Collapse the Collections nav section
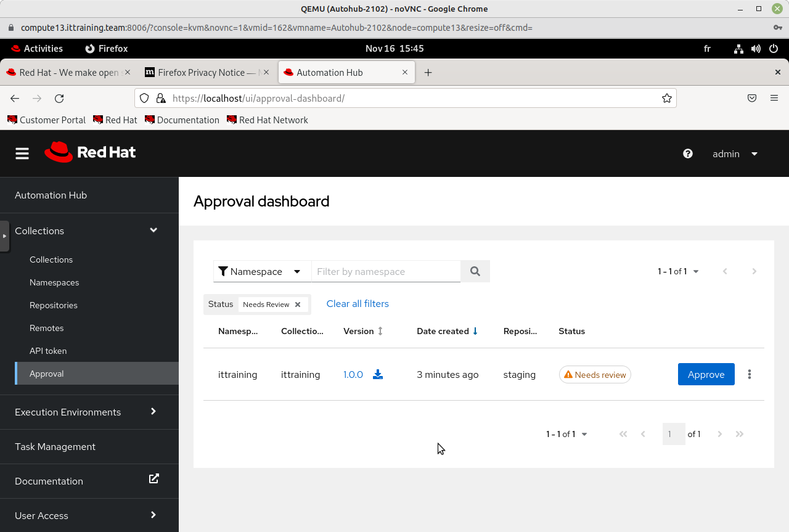 pyautogui.click(x=89, y=231)
